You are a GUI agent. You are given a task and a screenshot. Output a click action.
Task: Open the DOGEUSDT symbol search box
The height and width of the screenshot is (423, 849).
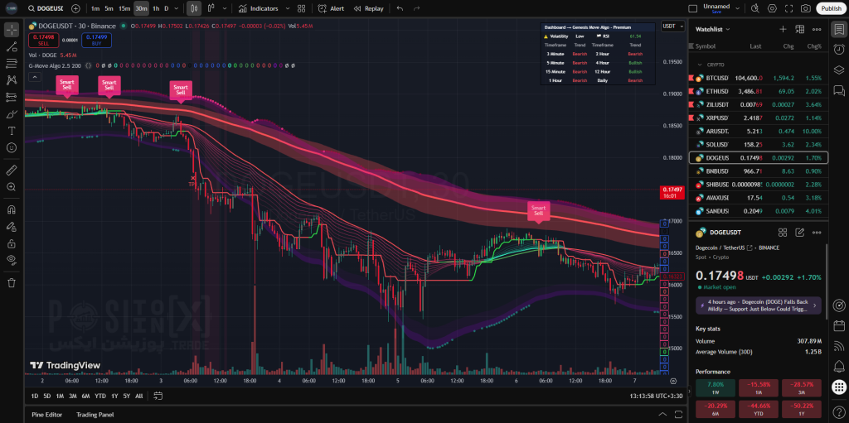(x=46, y=8)
